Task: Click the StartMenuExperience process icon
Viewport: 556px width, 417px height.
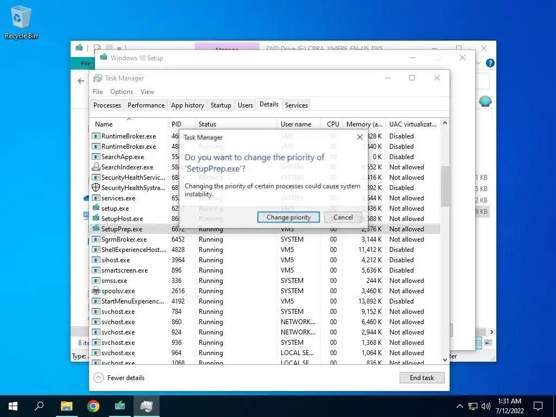Action: (x=96, y=301)
